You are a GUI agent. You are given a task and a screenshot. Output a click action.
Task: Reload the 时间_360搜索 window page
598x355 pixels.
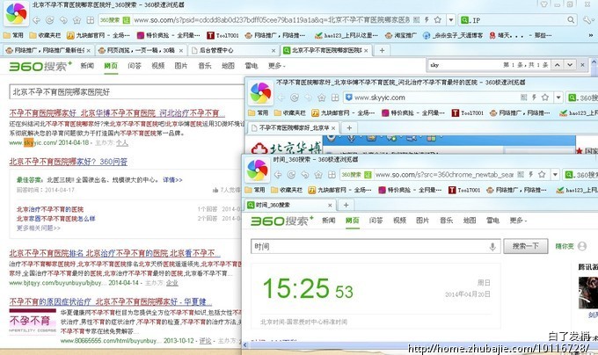[x=291, y=175]
